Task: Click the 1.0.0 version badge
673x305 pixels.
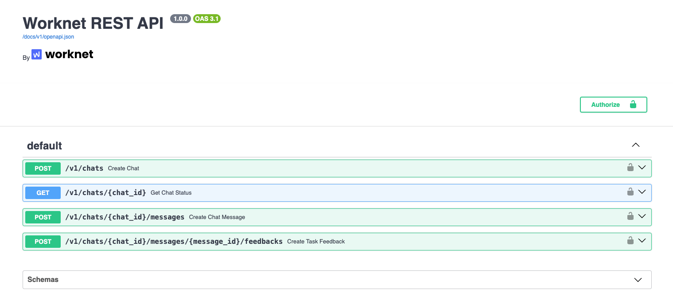Action: 181,19
